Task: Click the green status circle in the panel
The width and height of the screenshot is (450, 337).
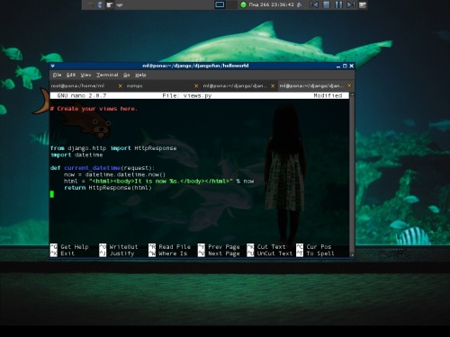Action: coord(243,4)
